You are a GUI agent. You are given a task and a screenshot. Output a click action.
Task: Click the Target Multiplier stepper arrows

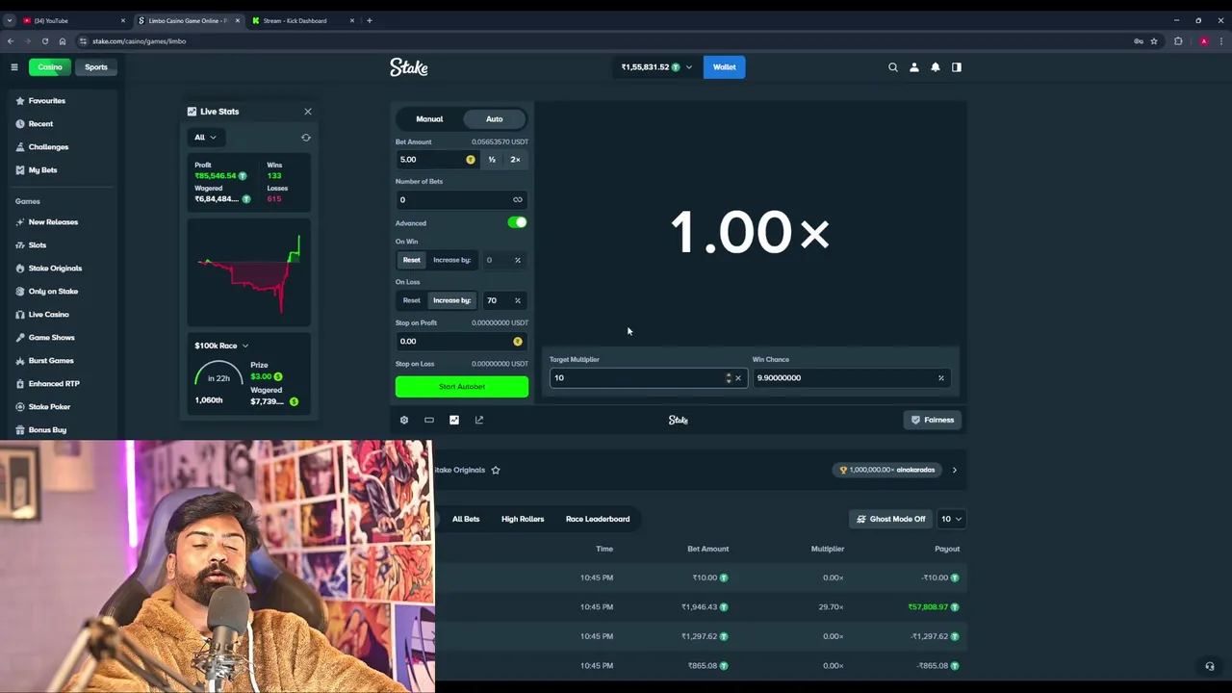point(728,378)
